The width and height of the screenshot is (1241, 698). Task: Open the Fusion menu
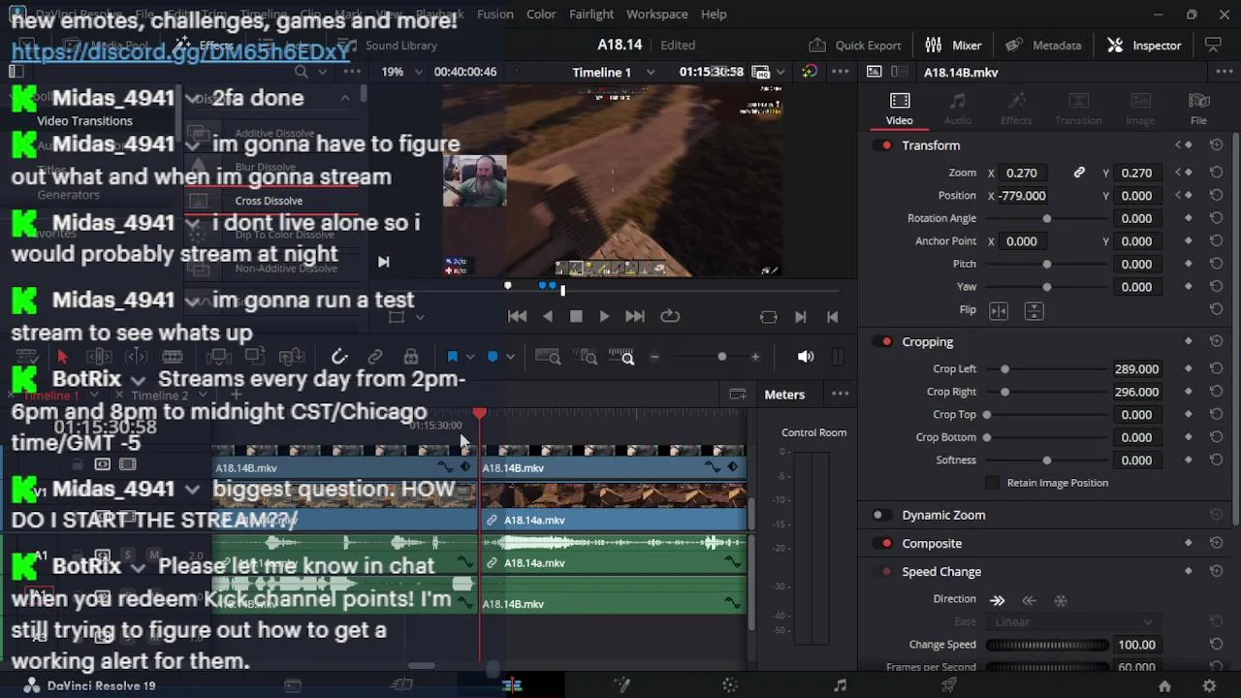495,14
